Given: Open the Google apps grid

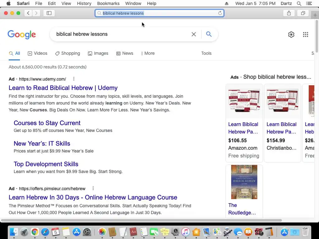Looking at the screenshot, I should click(305, 34).
